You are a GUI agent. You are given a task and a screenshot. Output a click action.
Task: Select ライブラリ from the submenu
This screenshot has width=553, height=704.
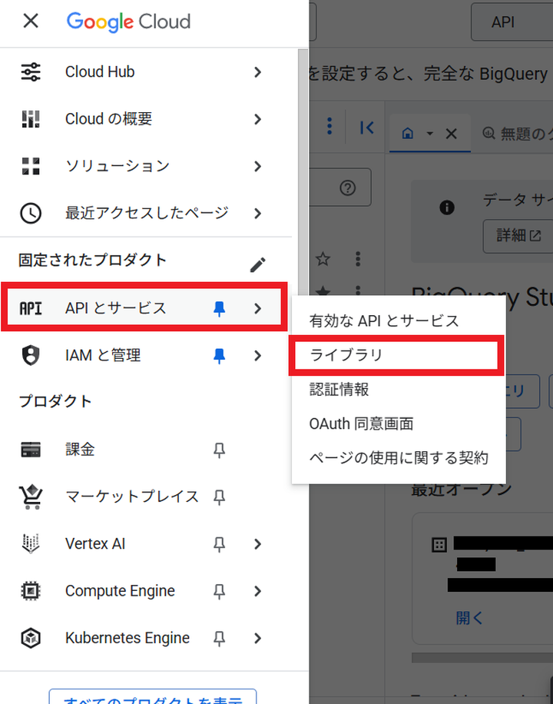(x=346, y=355)
